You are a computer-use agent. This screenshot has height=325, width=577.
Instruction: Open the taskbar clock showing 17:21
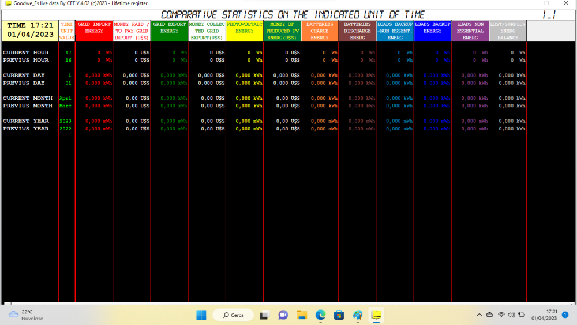tap(544, 315)
